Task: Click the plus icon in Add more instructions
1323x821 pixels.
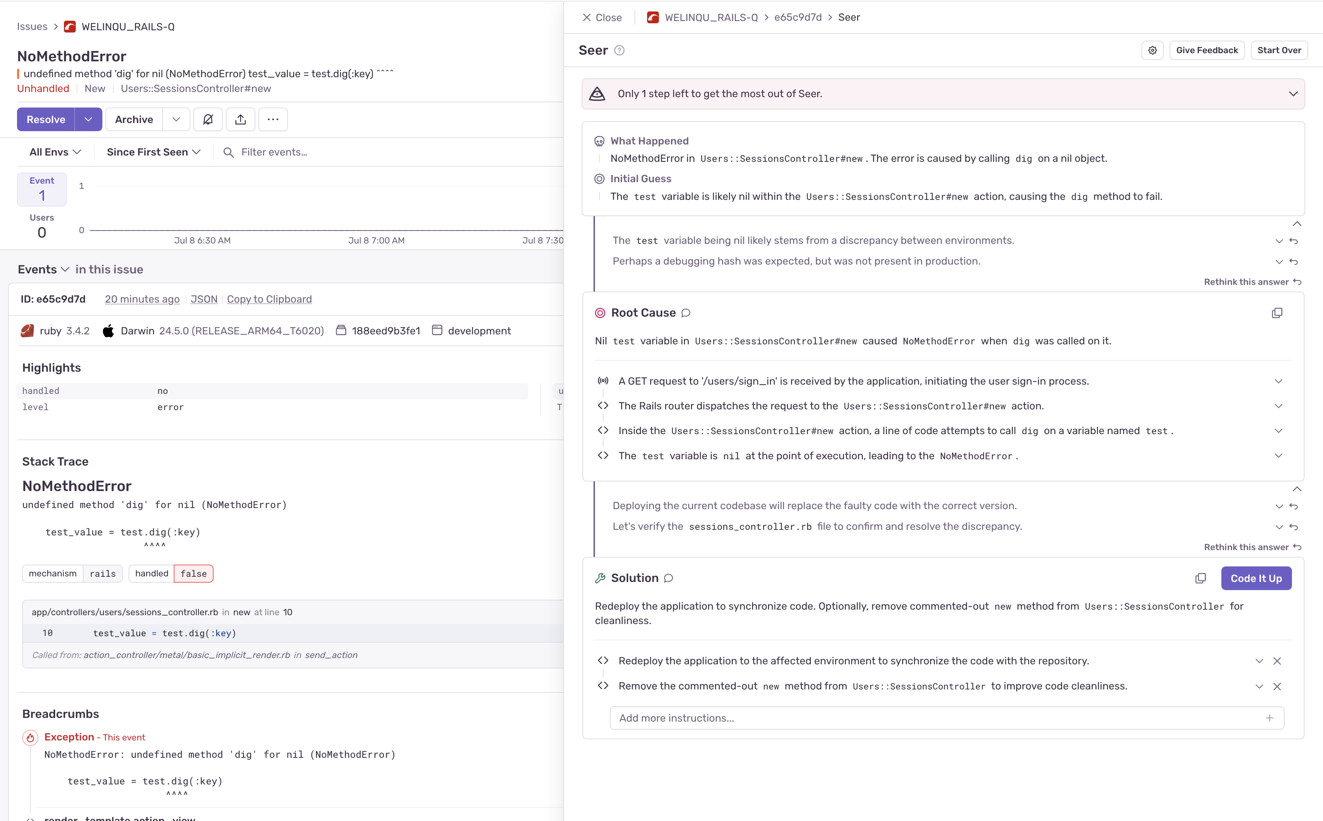Action: 1270,718
